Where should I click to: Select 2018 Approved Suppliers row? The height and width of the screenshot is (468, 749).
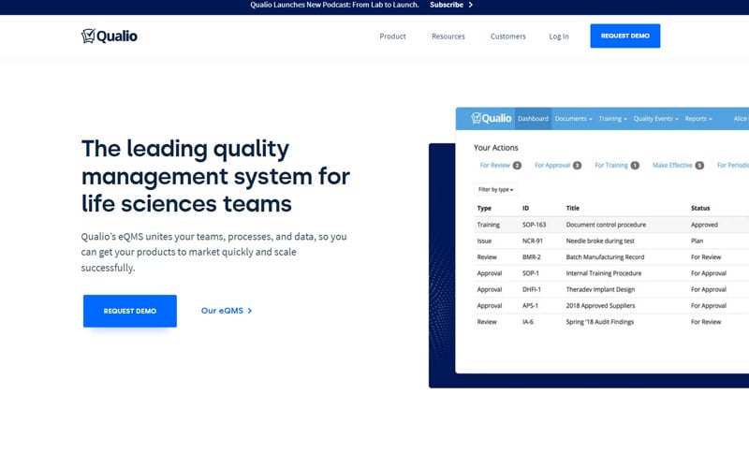611,306
